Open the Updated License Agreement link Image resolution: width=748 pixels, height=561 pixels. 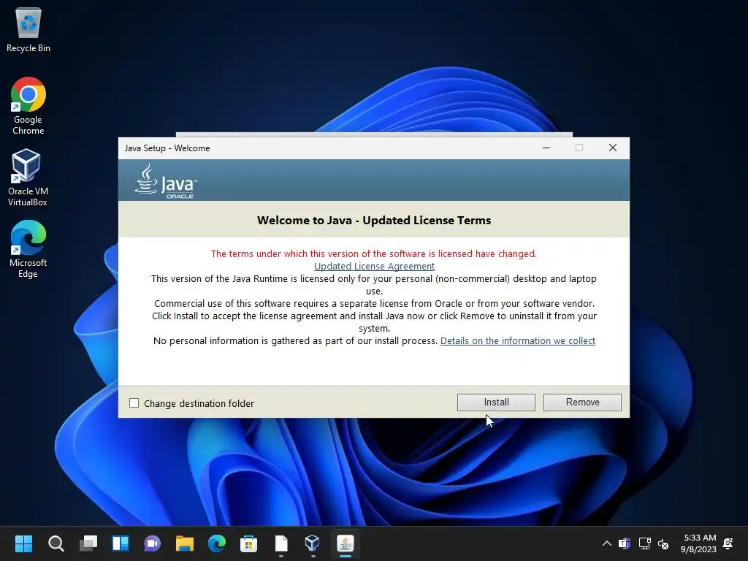click(x=374, y=266)
